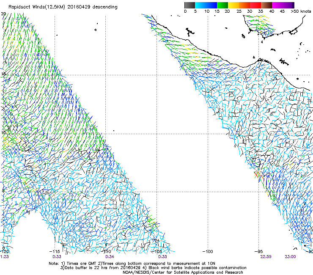The width and height of the screenshot is (313, 275).
Task: Click the purple '0:35' pass time label
Action: (x=162, y=257)
